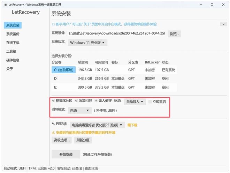Screen dimensions: 230x173
Task: Click 桌面环境 in status bar
Action: coord(91,168)
